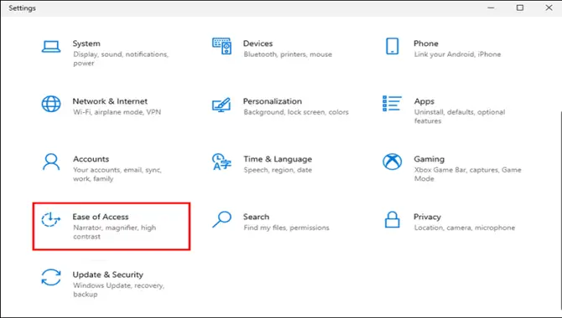Maximize the Settings window
This screenshot has width=562, height=318.
[520, 8]
